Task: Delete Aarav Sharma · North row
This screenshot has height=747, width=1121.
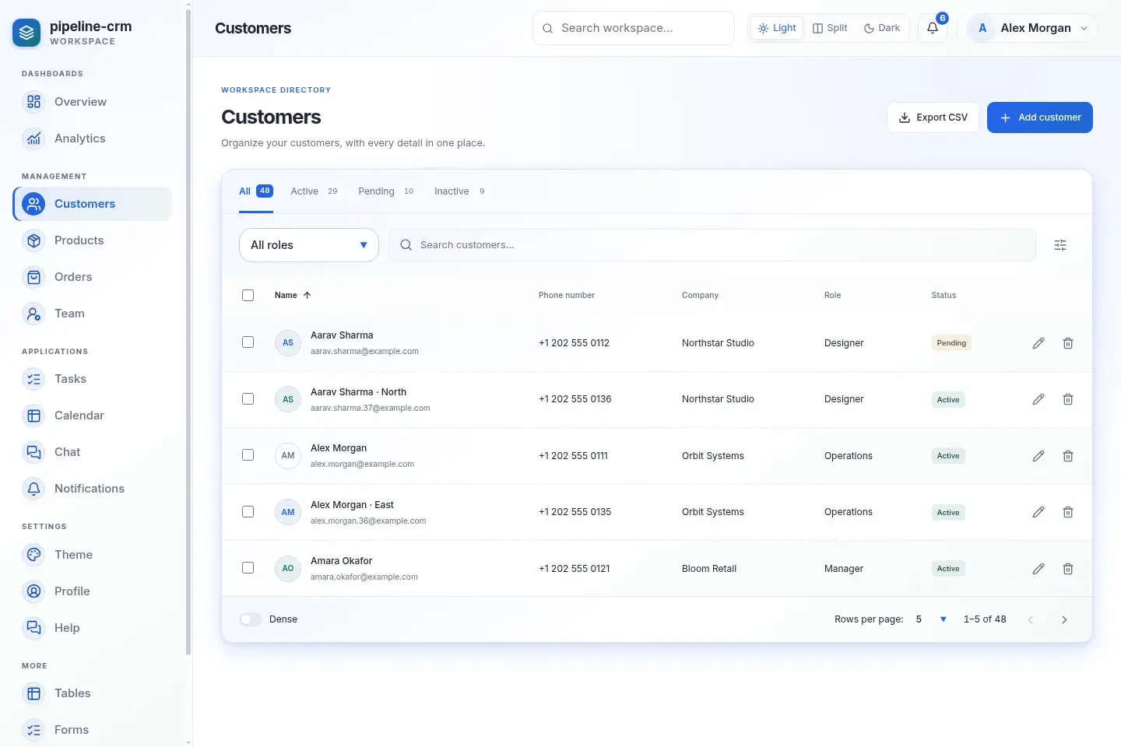Action: [1068, 399]
